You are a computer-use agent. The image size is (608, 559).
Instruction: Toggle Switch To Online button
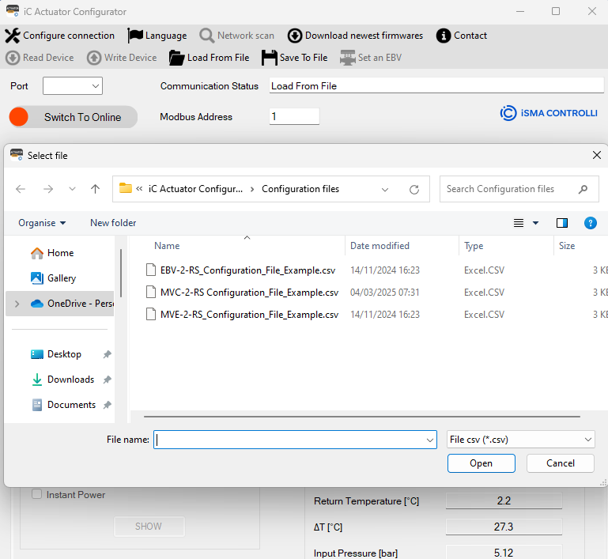[73, 117]
